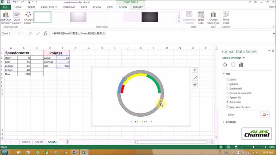Collapse the ribbon with arrow
Image resolution: width=276 pixels, height=155 pixels.
click(x=273, y=27)
